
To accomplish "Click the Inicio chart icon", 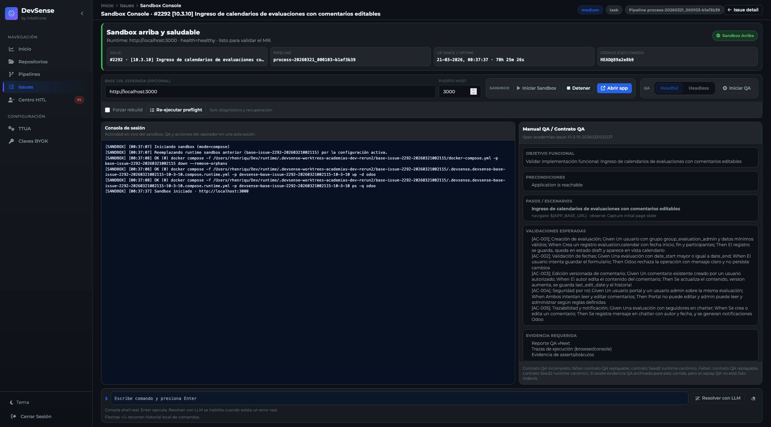I will point(12,49).
